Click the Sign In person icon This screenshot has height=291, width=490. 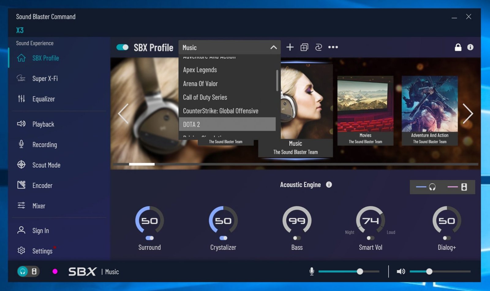(x=21, y=230)
